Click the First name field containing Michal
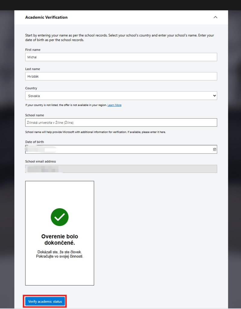Image resolution: width=241 pixels, height=309 pixels. pyautogui.click(x=121, y=57)
